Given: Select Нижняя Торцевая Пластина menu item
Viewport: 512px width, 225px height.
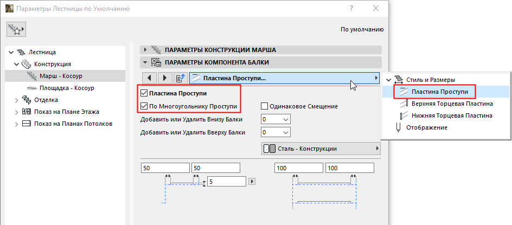Looking at the screenshot, I should click(x=452, y=115).
